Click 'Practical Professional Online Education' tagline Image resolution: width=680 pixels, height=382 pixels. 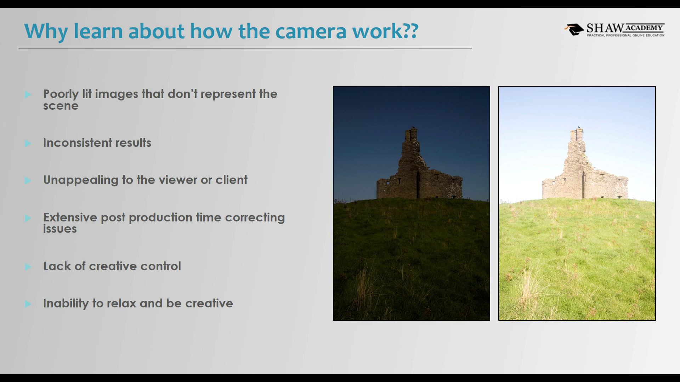(625, 35)
